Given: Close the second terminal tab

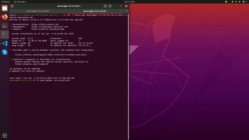Looking at the screenshot, I should pos(121,11).
